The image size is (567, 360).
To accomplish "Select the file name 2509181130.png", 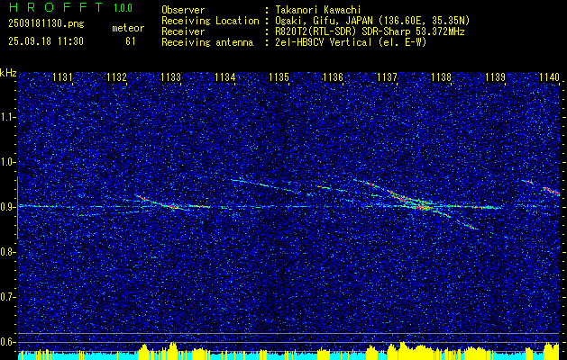I will [x=46, y=24].
